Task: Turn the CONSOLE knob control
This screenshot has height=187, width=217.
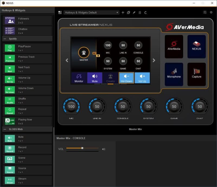Action: pyautogui.click(x=123, y=107)
